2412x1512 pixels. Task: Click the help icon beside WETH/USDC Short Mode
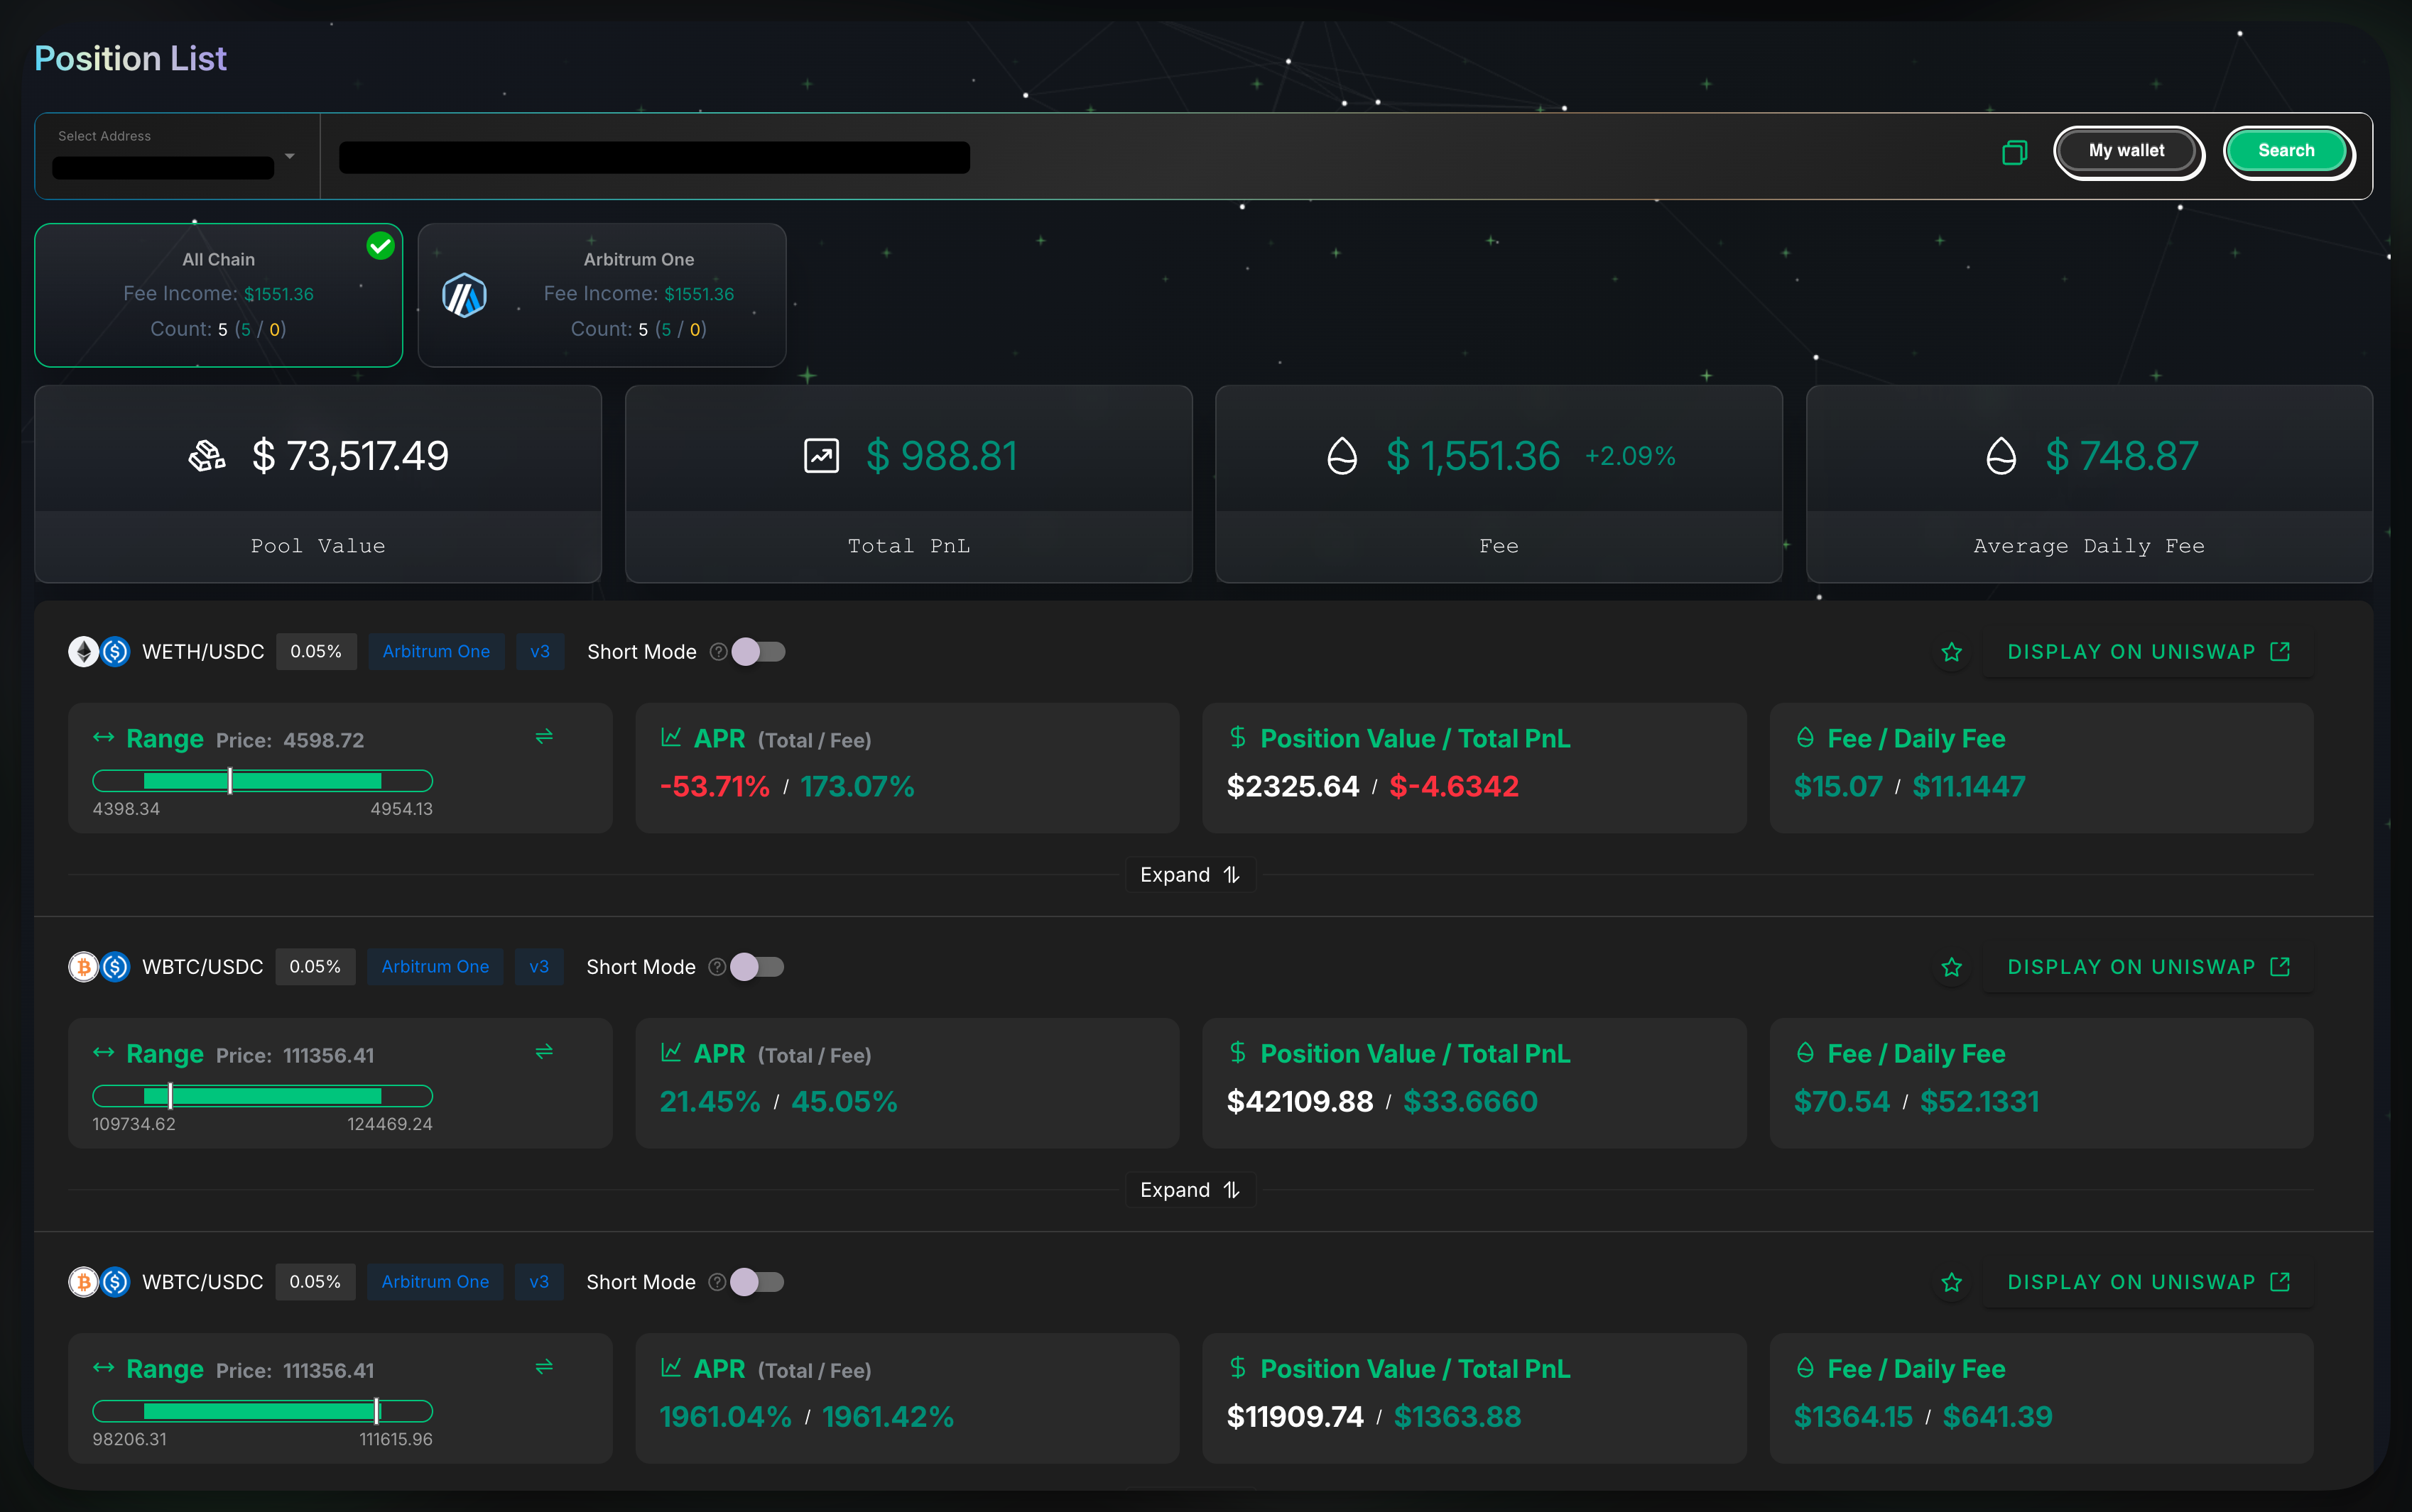pyautogui.click(x=718, y=651)
